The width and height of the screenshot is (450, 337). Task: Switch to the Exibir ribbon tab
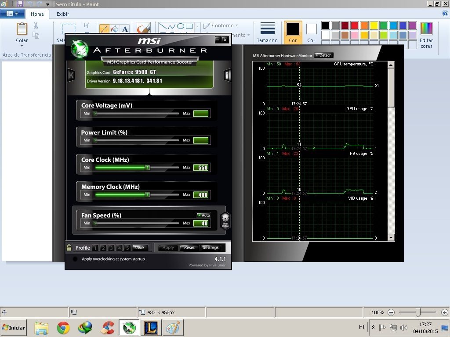tap(62, 14)
